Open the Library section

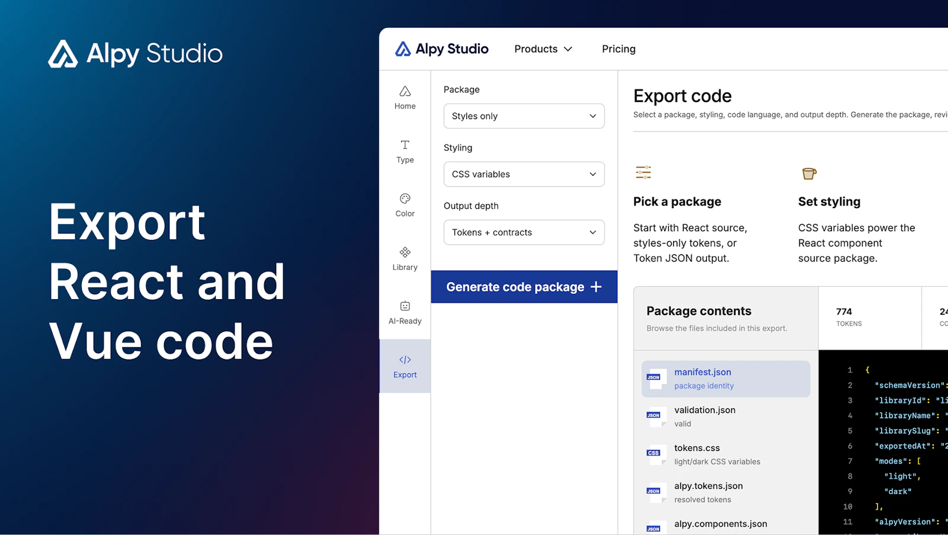click(x=405, y=259)
